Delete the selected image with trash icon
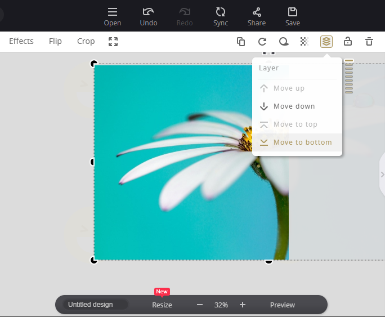Viewport: 385px width, 317px height. pyautogui.click(x=369, y=41)
